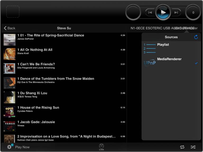Select Du Shang Xi Lou track

click(64, 98)
